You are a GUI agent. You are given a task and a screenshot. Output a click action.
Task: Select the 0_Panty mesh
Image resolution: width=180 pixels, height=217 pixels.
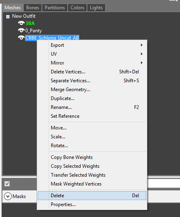pyautogui.click(x=33, y=30)
